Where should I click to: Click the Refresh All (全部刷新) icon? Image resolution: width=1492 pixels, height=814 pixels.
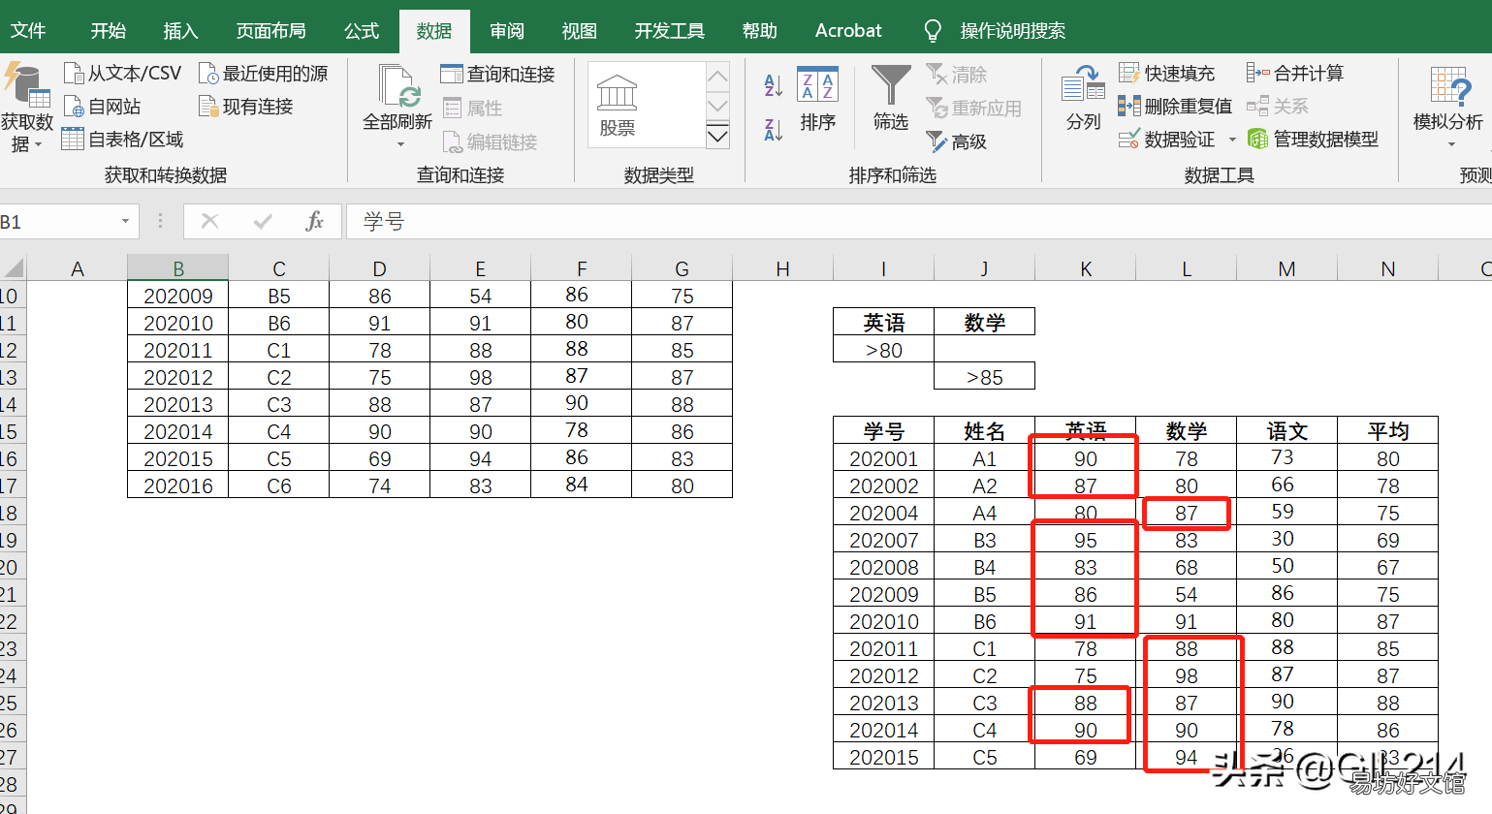coord(397,87)
